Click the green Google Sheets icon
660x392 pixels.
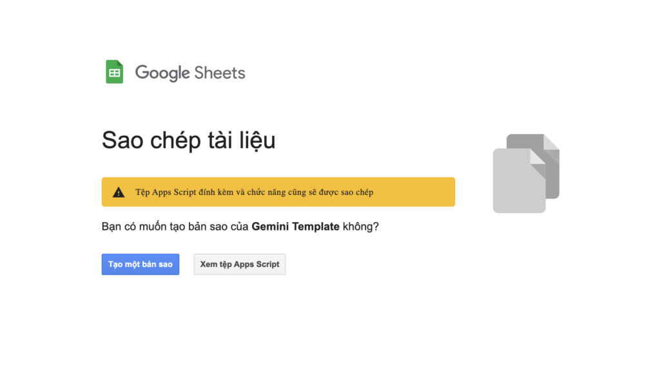(x=115, y=72)
